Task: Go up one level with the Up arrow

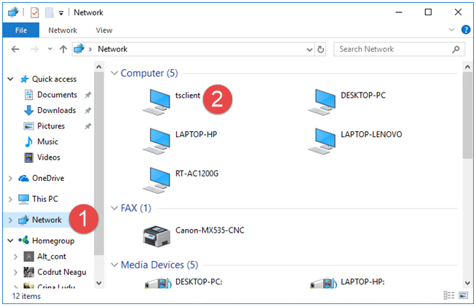Action: pyautogui.click(x=63, y=50)
